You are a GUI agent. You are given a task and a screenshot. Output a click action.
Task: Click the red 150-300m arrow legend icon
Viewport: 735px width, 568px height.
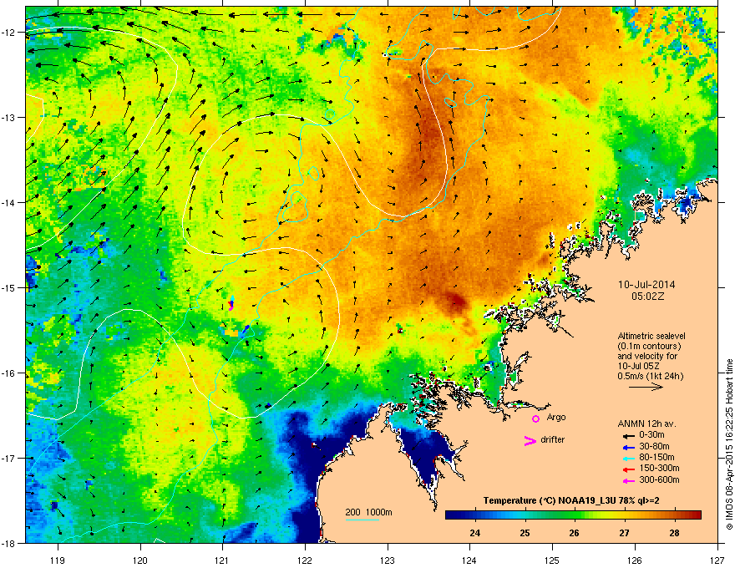629,469
